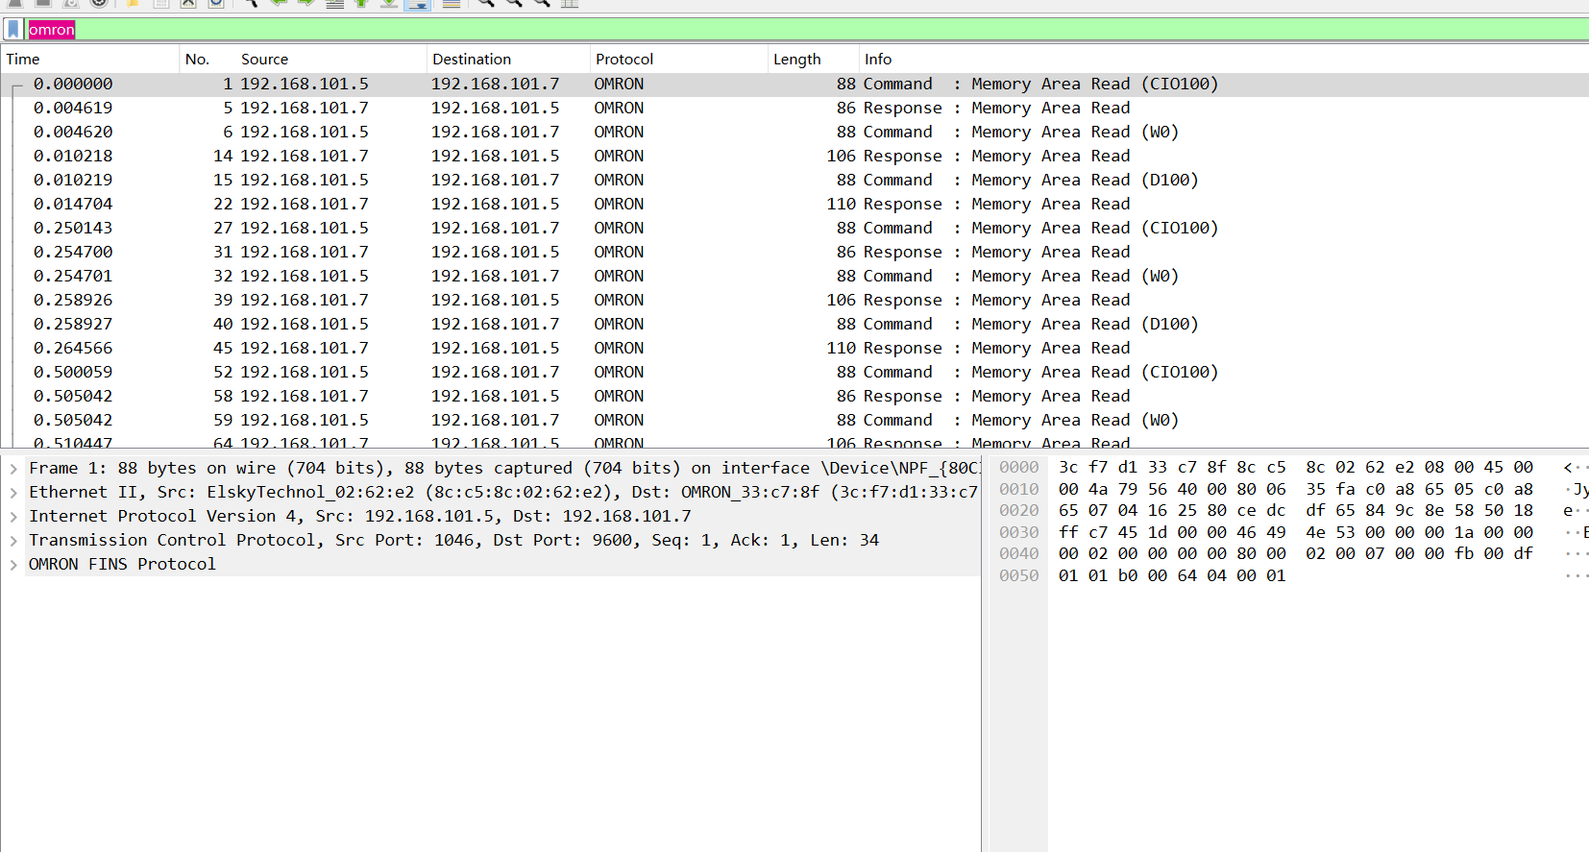Select packet No. 58 Response row
The image size is (1589, 852).
pos(794,397)
